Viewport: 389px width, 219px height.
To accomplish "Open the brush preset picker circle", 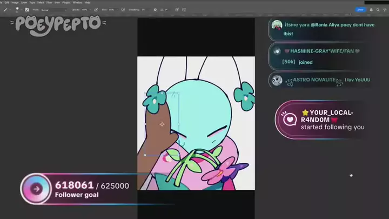I will 18,9.
